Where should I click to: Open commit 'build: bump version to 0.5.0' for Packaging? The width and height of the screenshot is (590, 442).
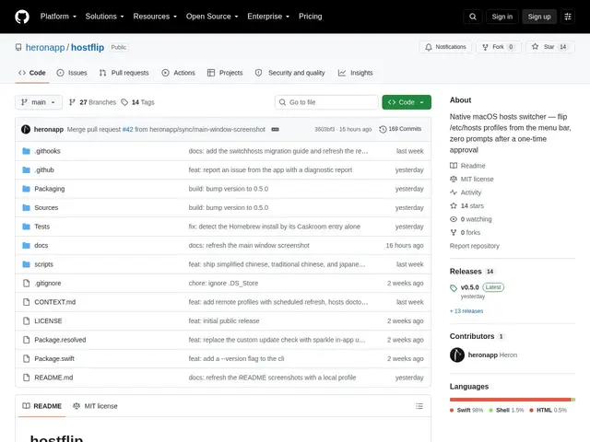tap(229, 189)
